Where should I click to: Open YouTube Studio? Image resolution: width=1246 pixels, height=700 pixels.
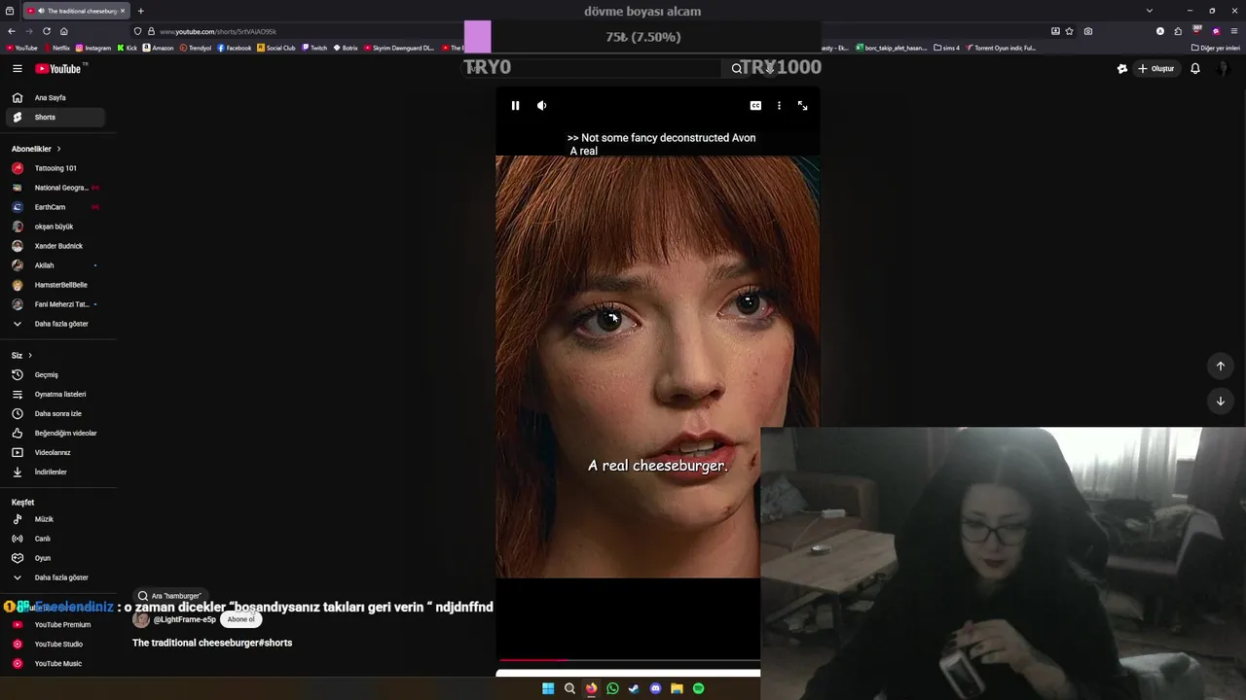tap(55, 645)
